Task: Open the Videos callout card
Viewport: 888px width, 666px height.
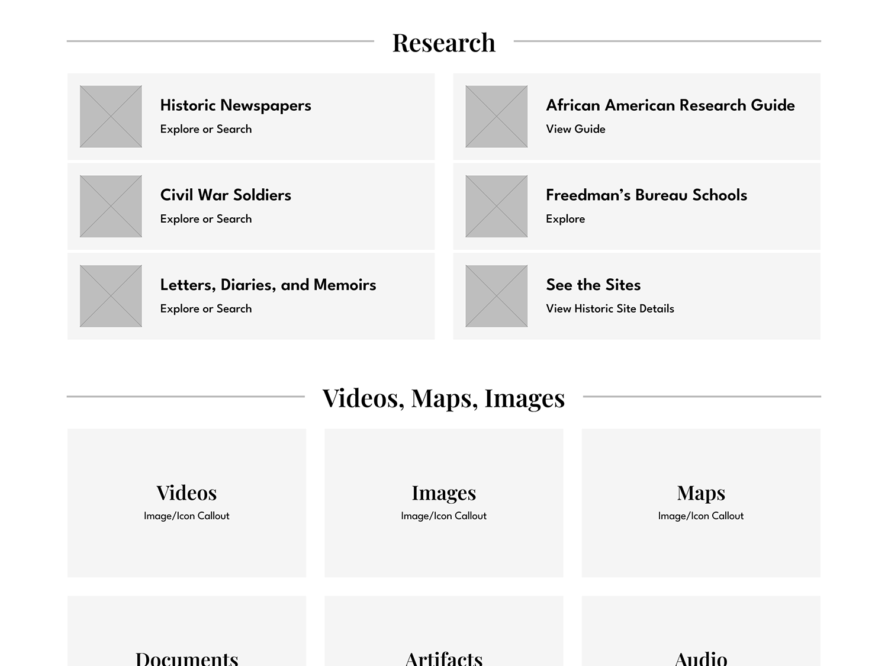Action: pyautogui.click(x=186, y=503)
